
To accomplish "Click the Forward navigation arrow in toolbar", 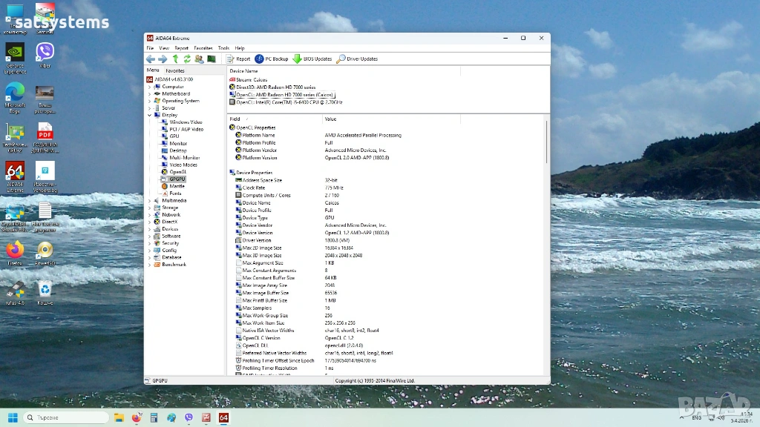I will click(x=163, y=59).
